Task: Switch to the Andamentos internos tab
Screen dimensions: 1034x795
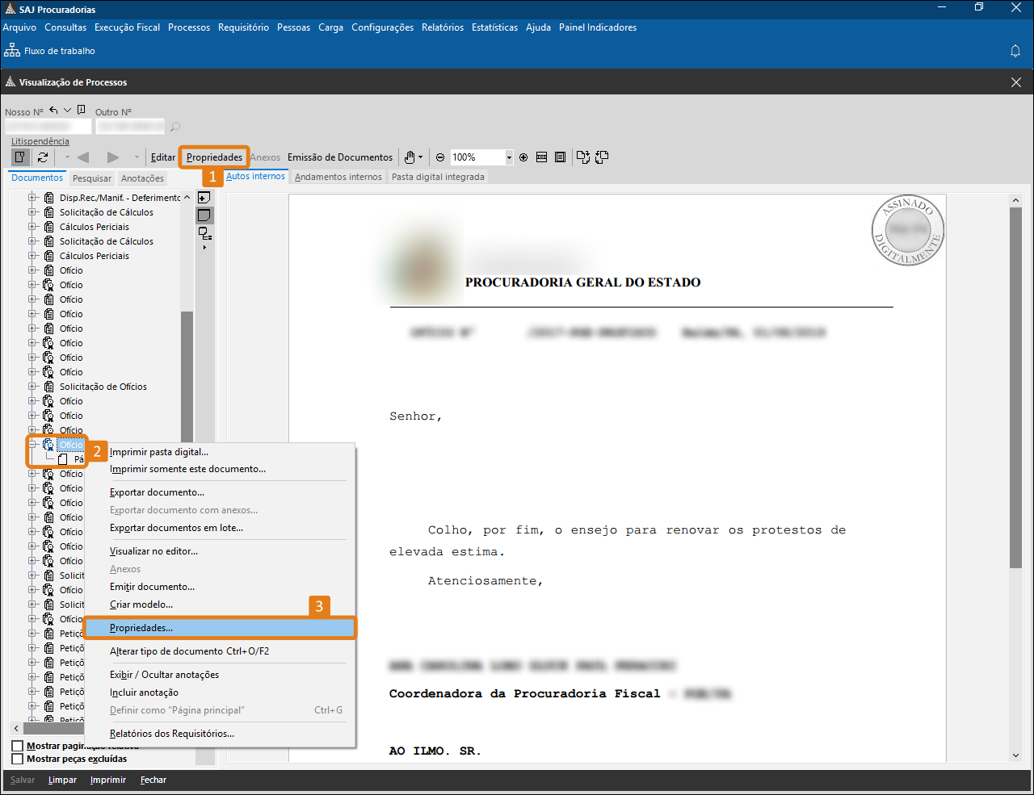Action: click(x=338, y=177)
